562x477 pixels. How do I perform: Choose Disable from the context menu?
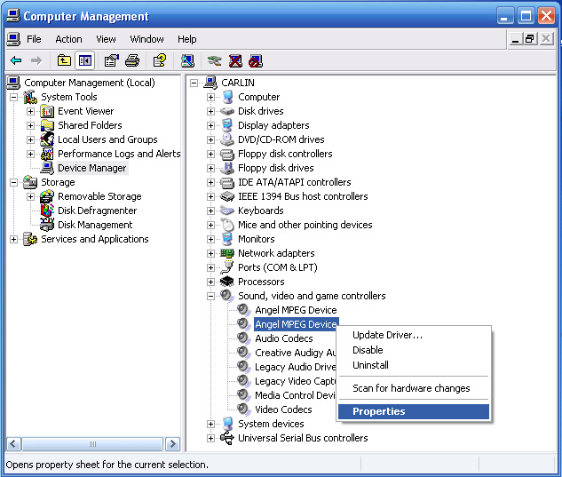[414, 350]
